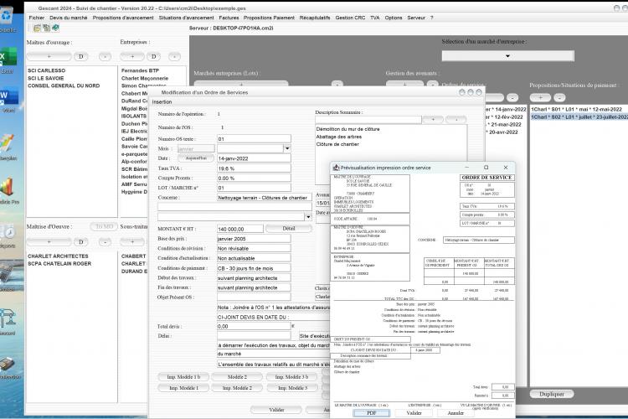Open the Word desktop shortcut
Image resolution: width=628 pixels, height=419 pixels.
8,96
